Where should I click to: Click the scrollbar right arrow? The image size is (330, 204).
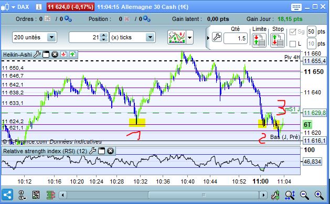tap(263, 195)
